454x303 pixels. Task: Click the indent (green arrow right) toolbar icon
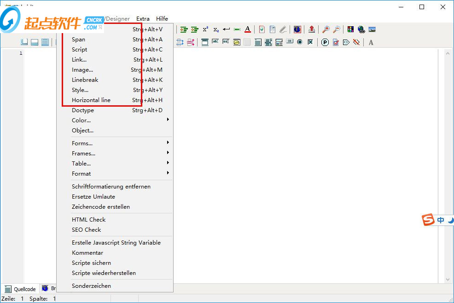(x=184, y=29)
